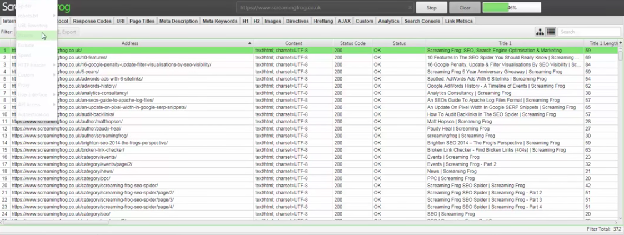Screen dimensions: 624x235
Task: Click the title 'Analytics Consultancy | Screaming Frog'
Action: pyautogui.click(x=469, y=93)
